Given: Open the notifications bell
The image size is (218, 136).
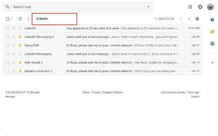Looking at the screenshot, I should point(200,7).
